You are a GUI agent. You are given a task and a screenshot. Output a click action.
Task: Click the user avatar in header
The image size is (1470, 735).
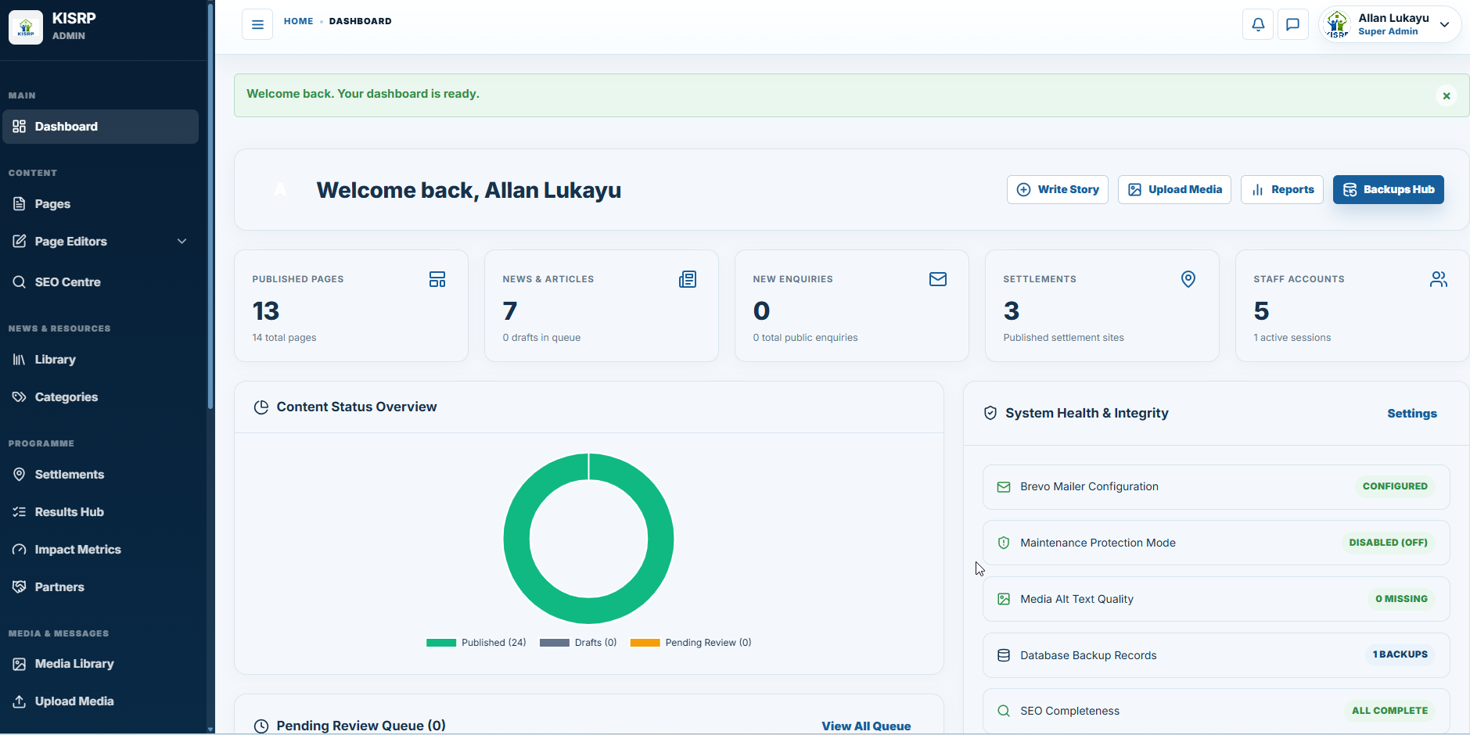pyautogui.click(x=1338, y=24)
